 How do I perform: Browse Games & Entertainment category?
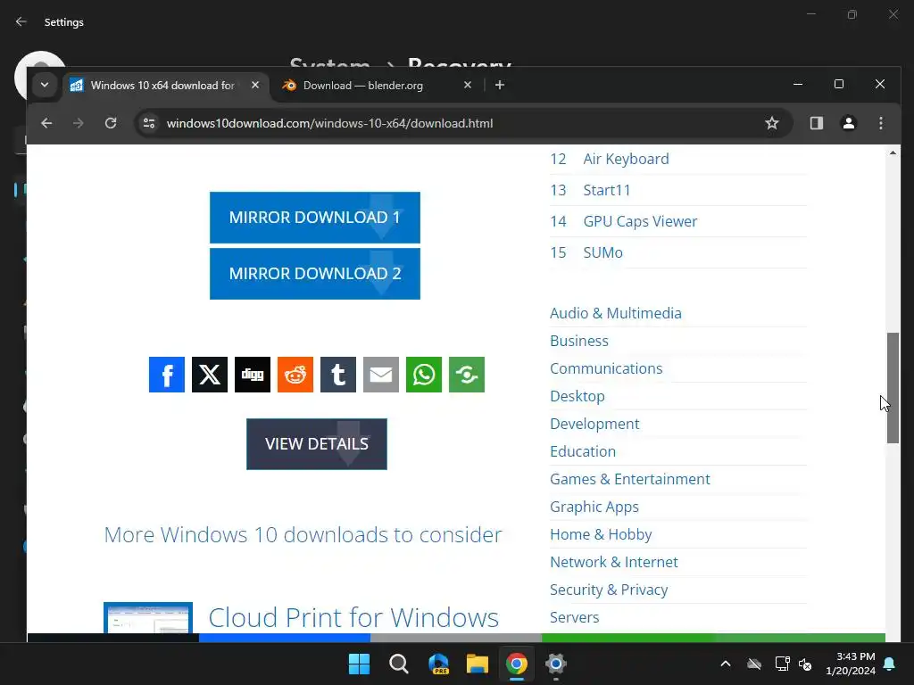629,479
